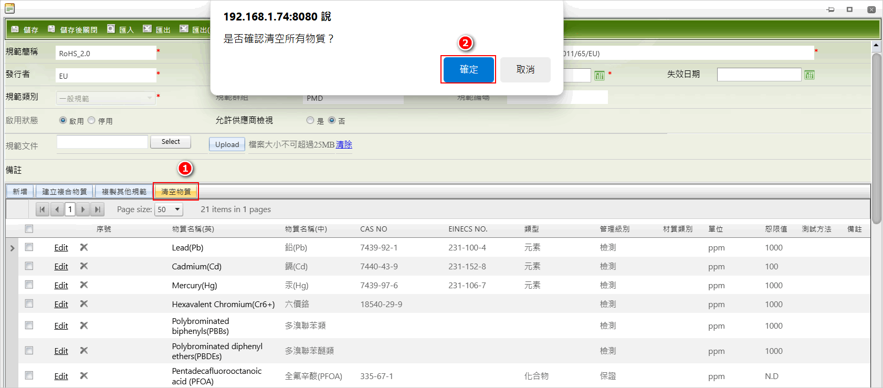Toggle the select-all checkbox in grid header
The width and height of the screenshot is (883, 388).
[29, 229]
